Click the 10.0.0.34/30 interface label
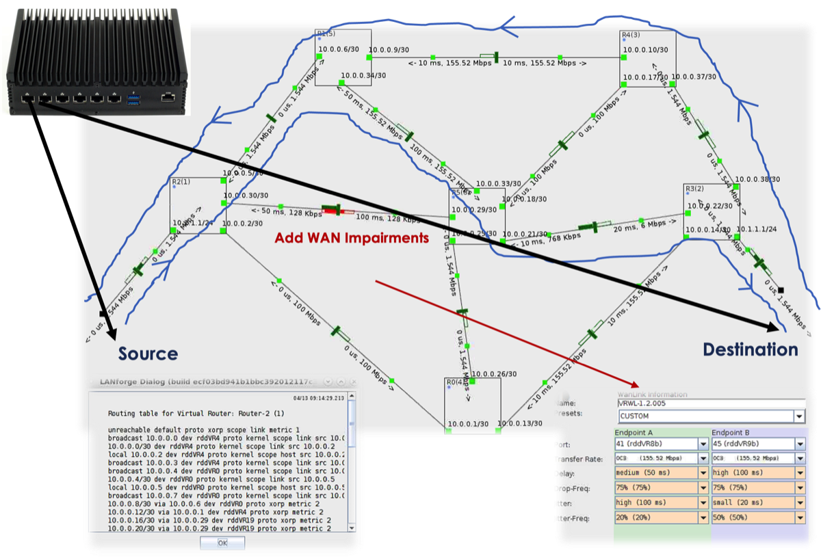The width and height of the screenshot is (821, 558). (x=363, y=75)
